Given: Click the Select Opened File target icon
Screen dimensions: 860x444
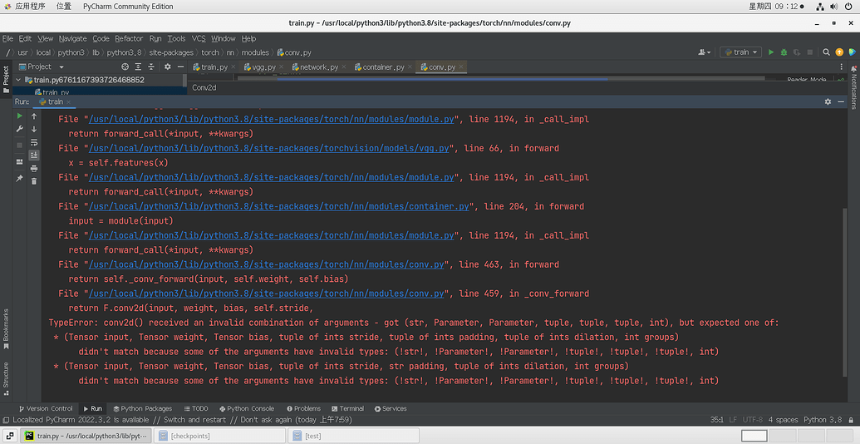Looking at the screenshot, I should pos(125,67).
